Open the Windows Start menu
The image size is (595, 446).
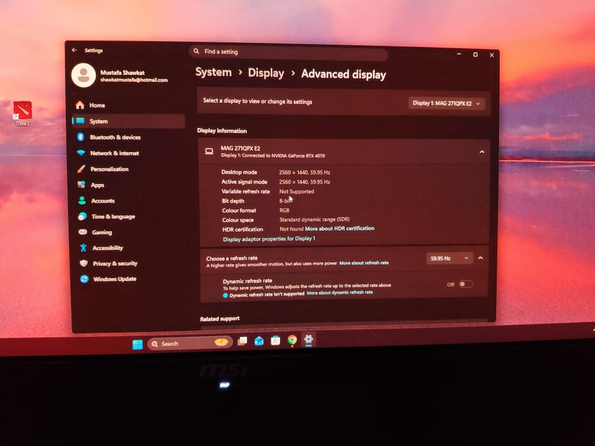(x=138, y=344)
